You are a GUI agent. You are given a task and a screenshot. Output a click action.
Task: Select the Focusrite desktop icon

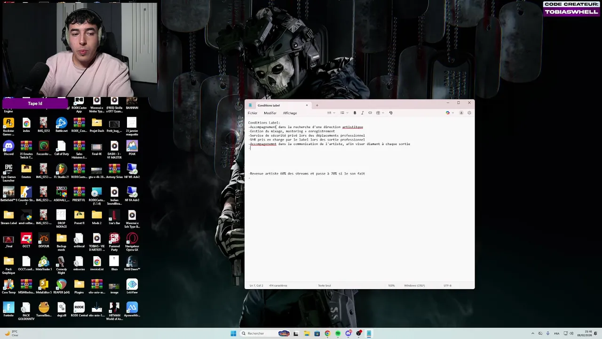pos(44,148)
